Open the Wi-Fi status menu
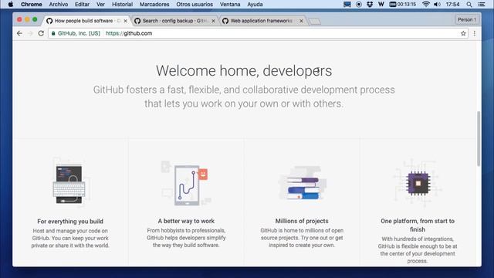 (x=426, y=5)
